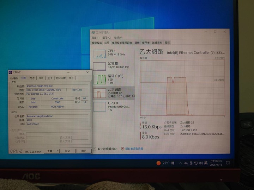Open the 開啟資源監視器 link
The width and height of the screenshot is (254, 190).
pos(134,148)
